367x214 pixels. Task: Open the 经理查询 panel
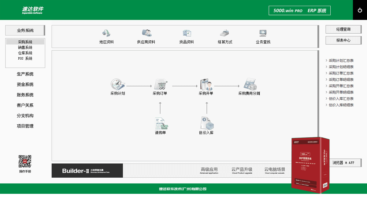(343, 29)
